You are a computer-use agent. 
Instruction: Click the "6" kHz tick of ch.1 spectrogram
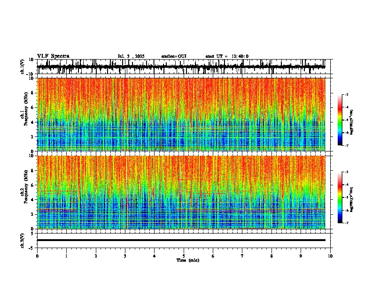click(x=32, y=107)
